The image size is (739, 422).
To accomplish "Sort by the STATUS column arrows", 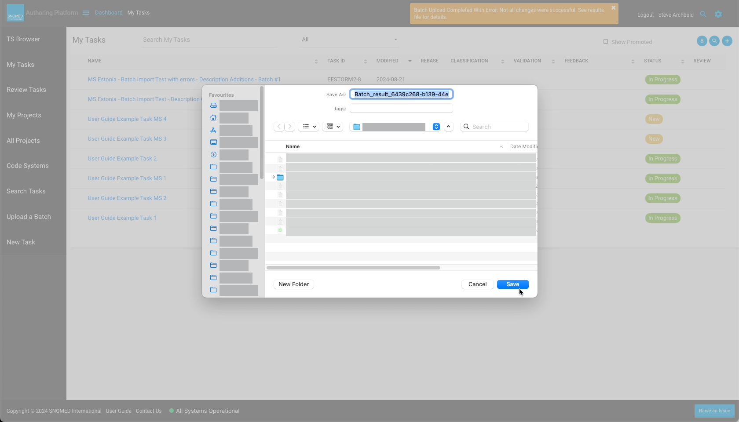I will (x=683, y=61).
